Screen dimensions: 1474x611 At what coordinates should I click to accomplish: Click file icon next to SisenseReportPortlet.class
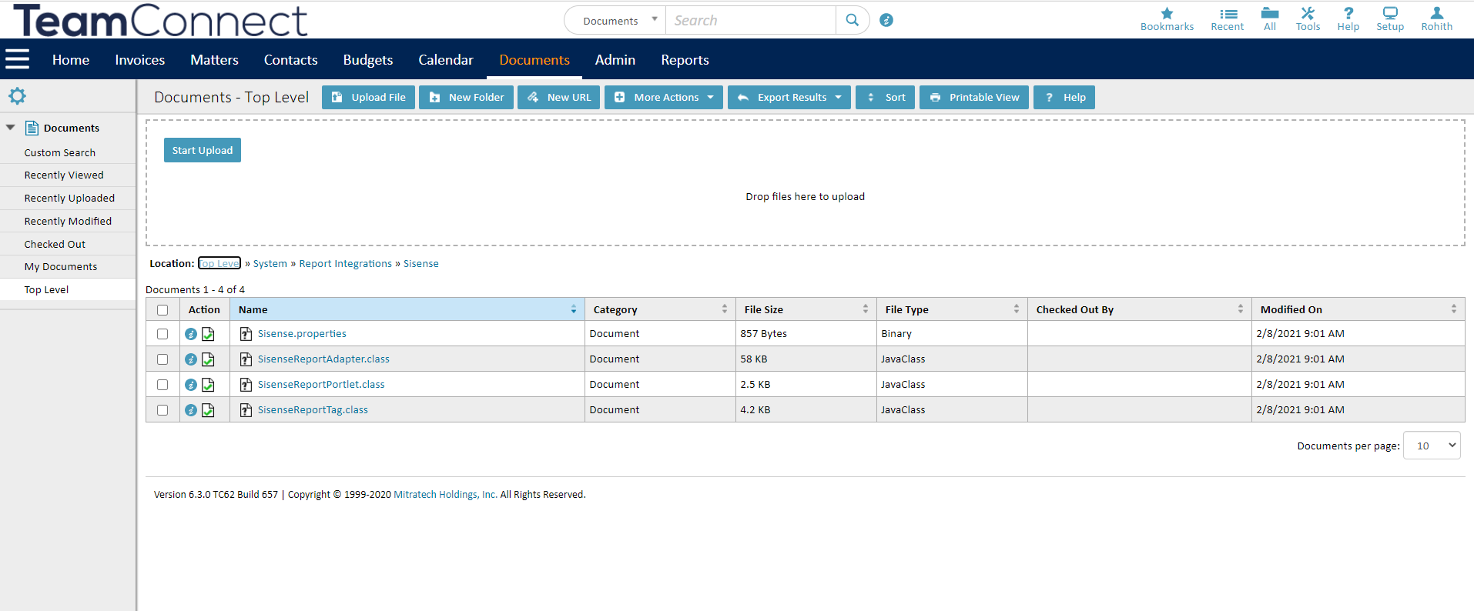coord(246,385)
